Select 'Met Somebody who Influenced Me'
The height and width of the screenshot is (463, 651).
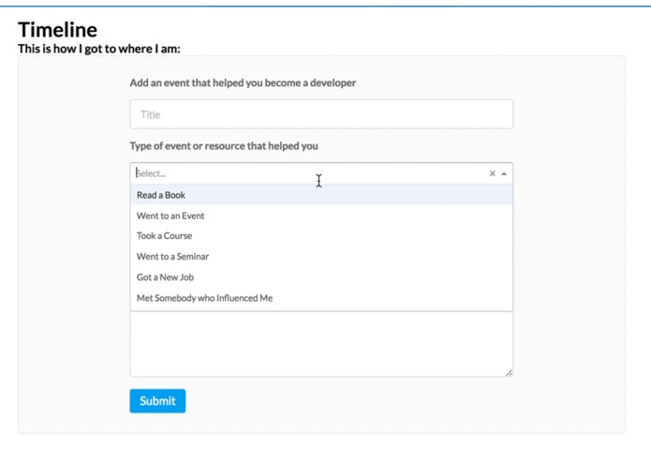[321, 298]
